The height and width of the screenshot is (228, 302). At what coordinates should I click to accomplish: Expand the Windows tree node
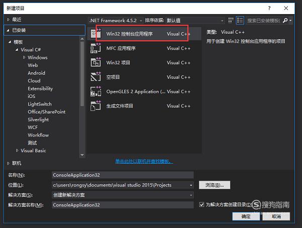pos(24,57)
